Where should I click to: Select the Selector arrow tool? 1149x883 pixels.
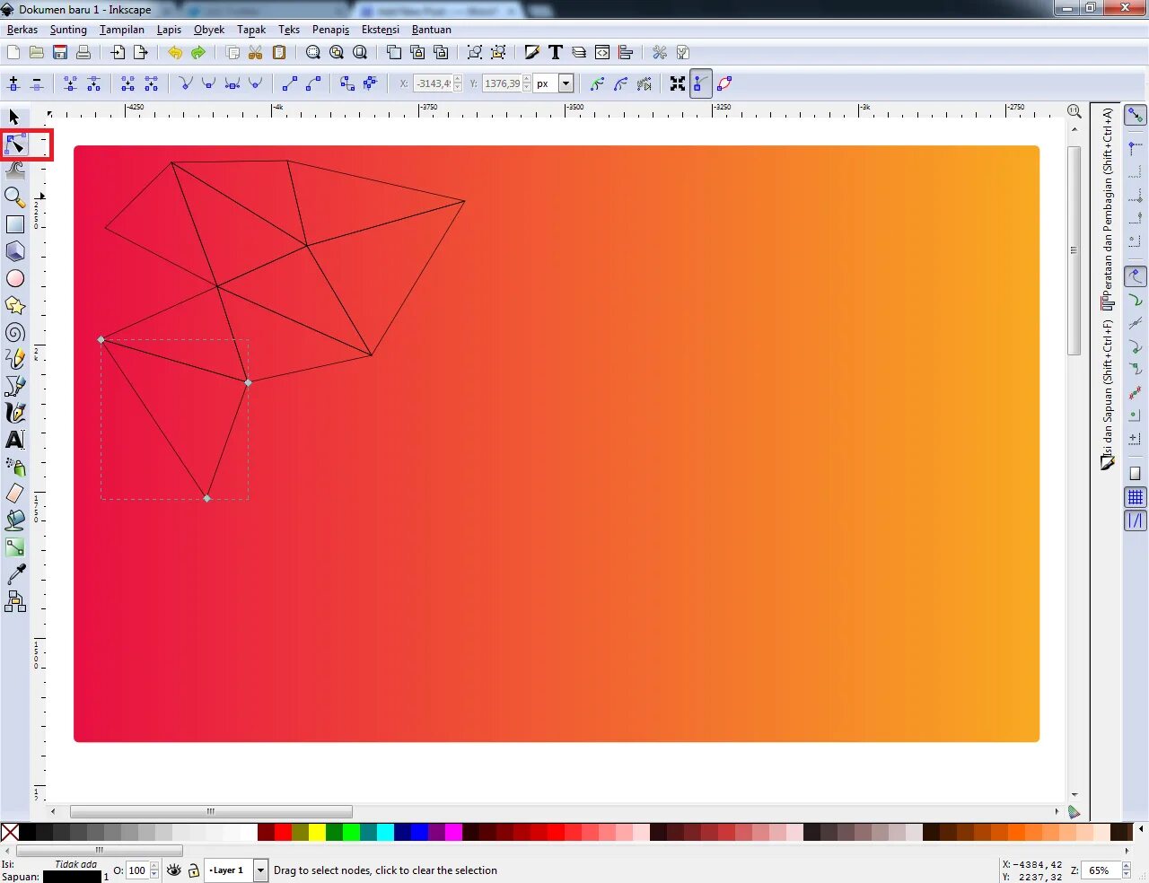click(x=14, y=118)
